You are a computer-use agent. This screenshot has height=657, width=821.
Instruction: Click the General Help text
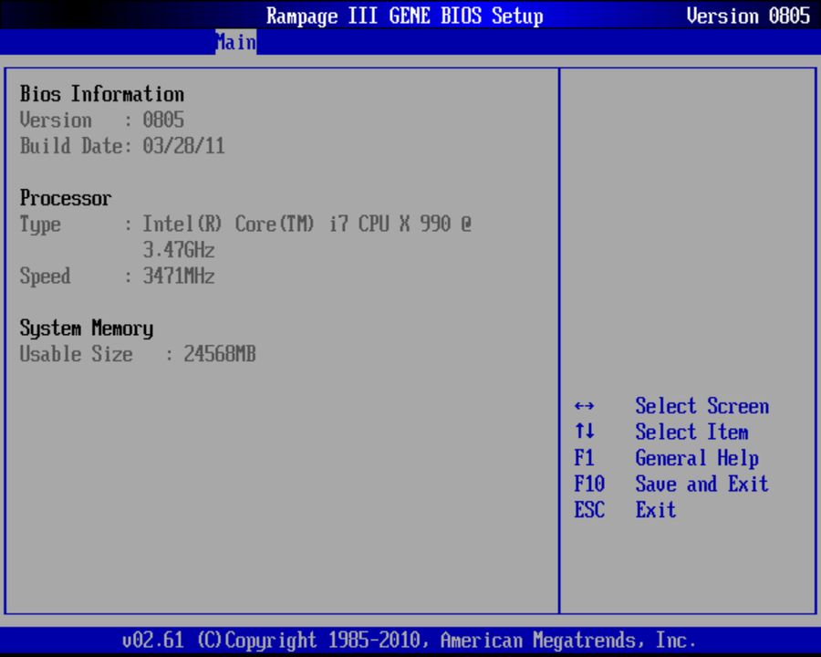point(697,458)
